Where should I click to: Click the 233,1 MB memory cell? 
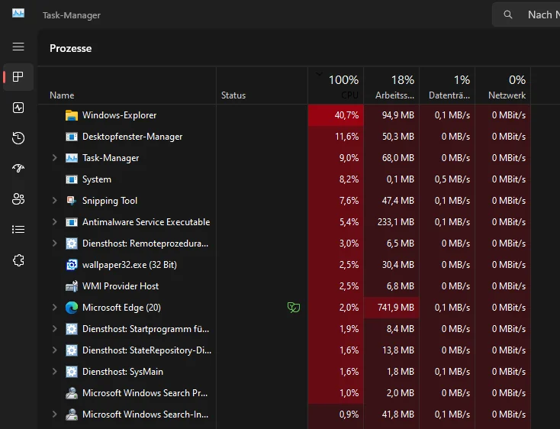[391, 222]
